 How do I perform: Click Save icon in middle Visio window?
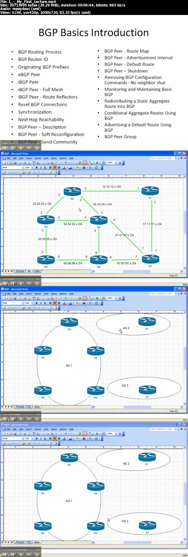(15, 298)
